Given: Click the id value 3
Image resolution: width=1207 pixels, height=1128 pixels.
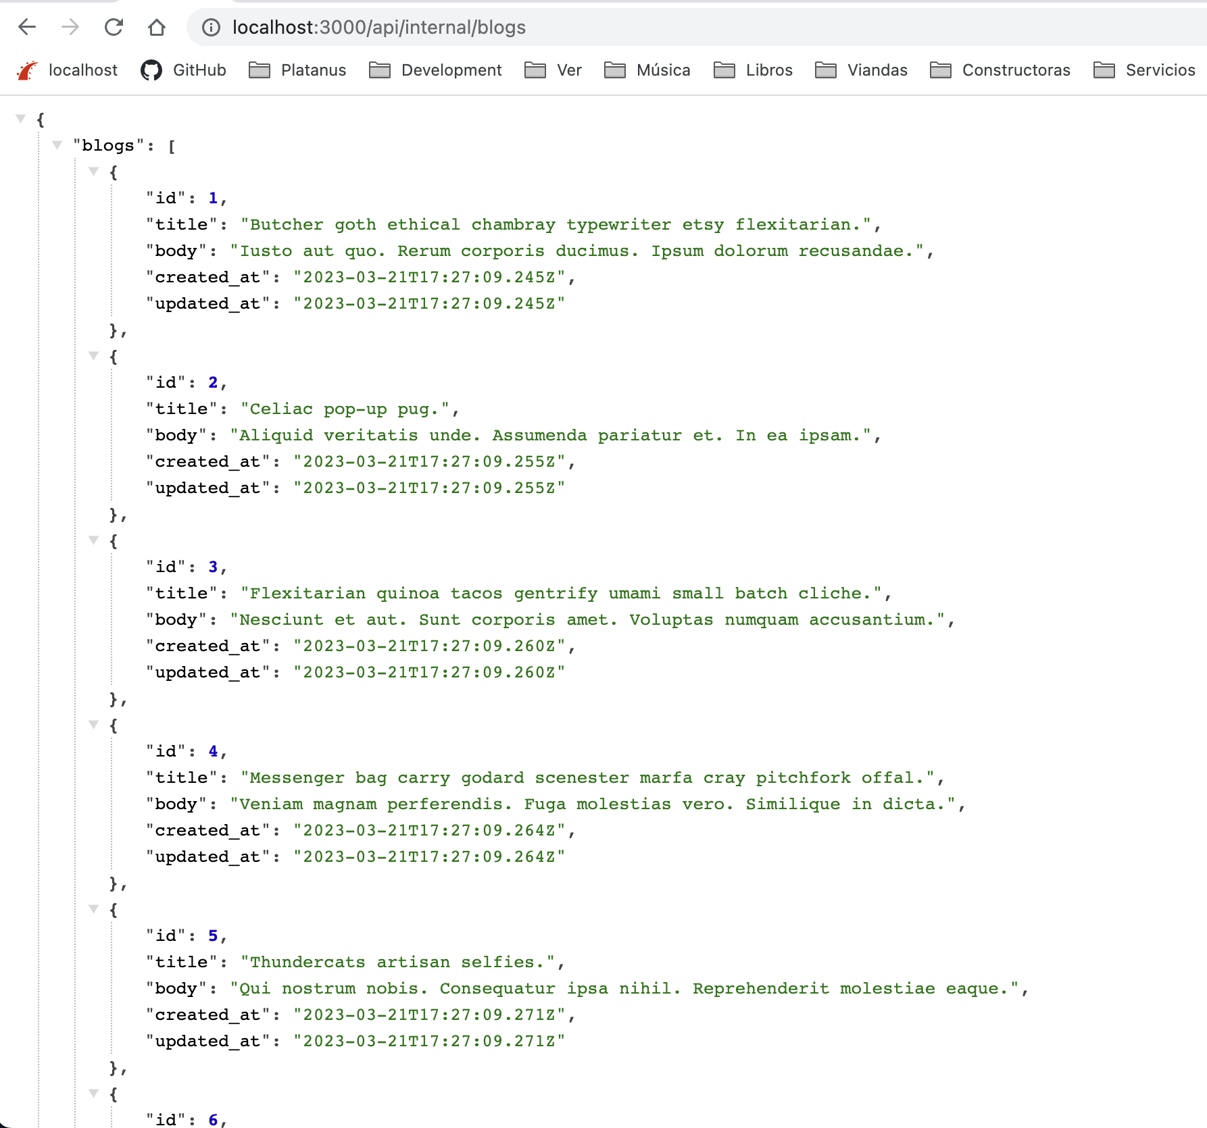Looking at the screenshot, I should click(213, 567).
